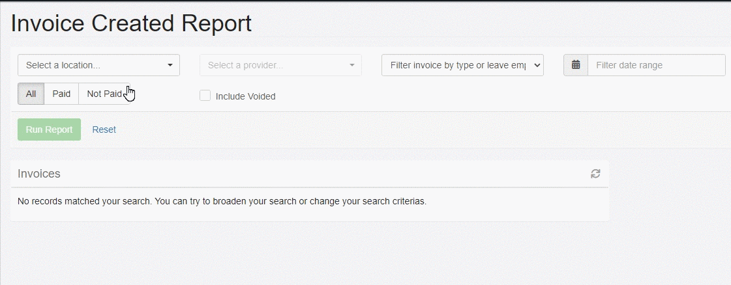Click the Invoice Created Report page title
Image resolution: width=731 pixels, height=285 pixels.
click(131, 23)
